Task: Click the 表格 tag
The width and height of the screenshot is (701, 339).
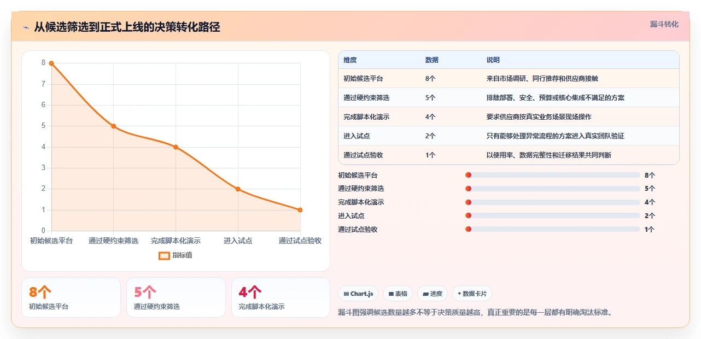Action: pos(398,294)
